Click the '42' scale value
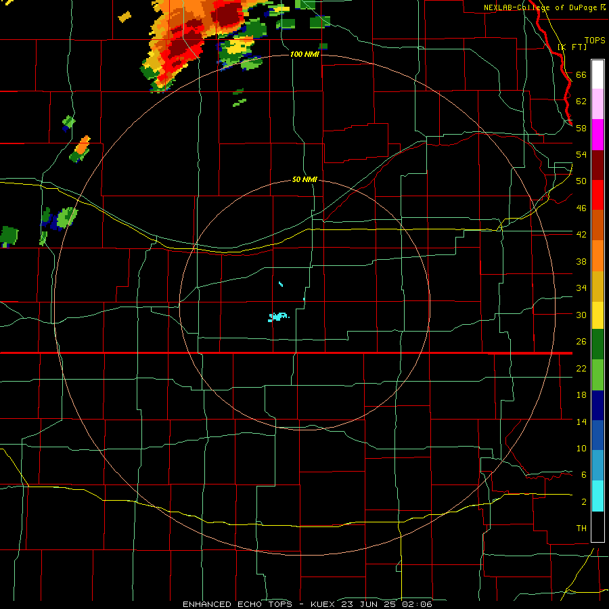Image resolution: width=609 pixels, height=609 pixels. 581,235
